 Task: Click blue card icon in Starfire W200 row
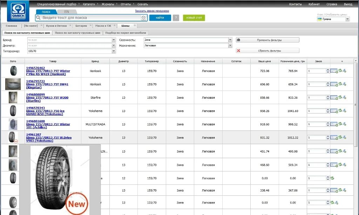334,98
